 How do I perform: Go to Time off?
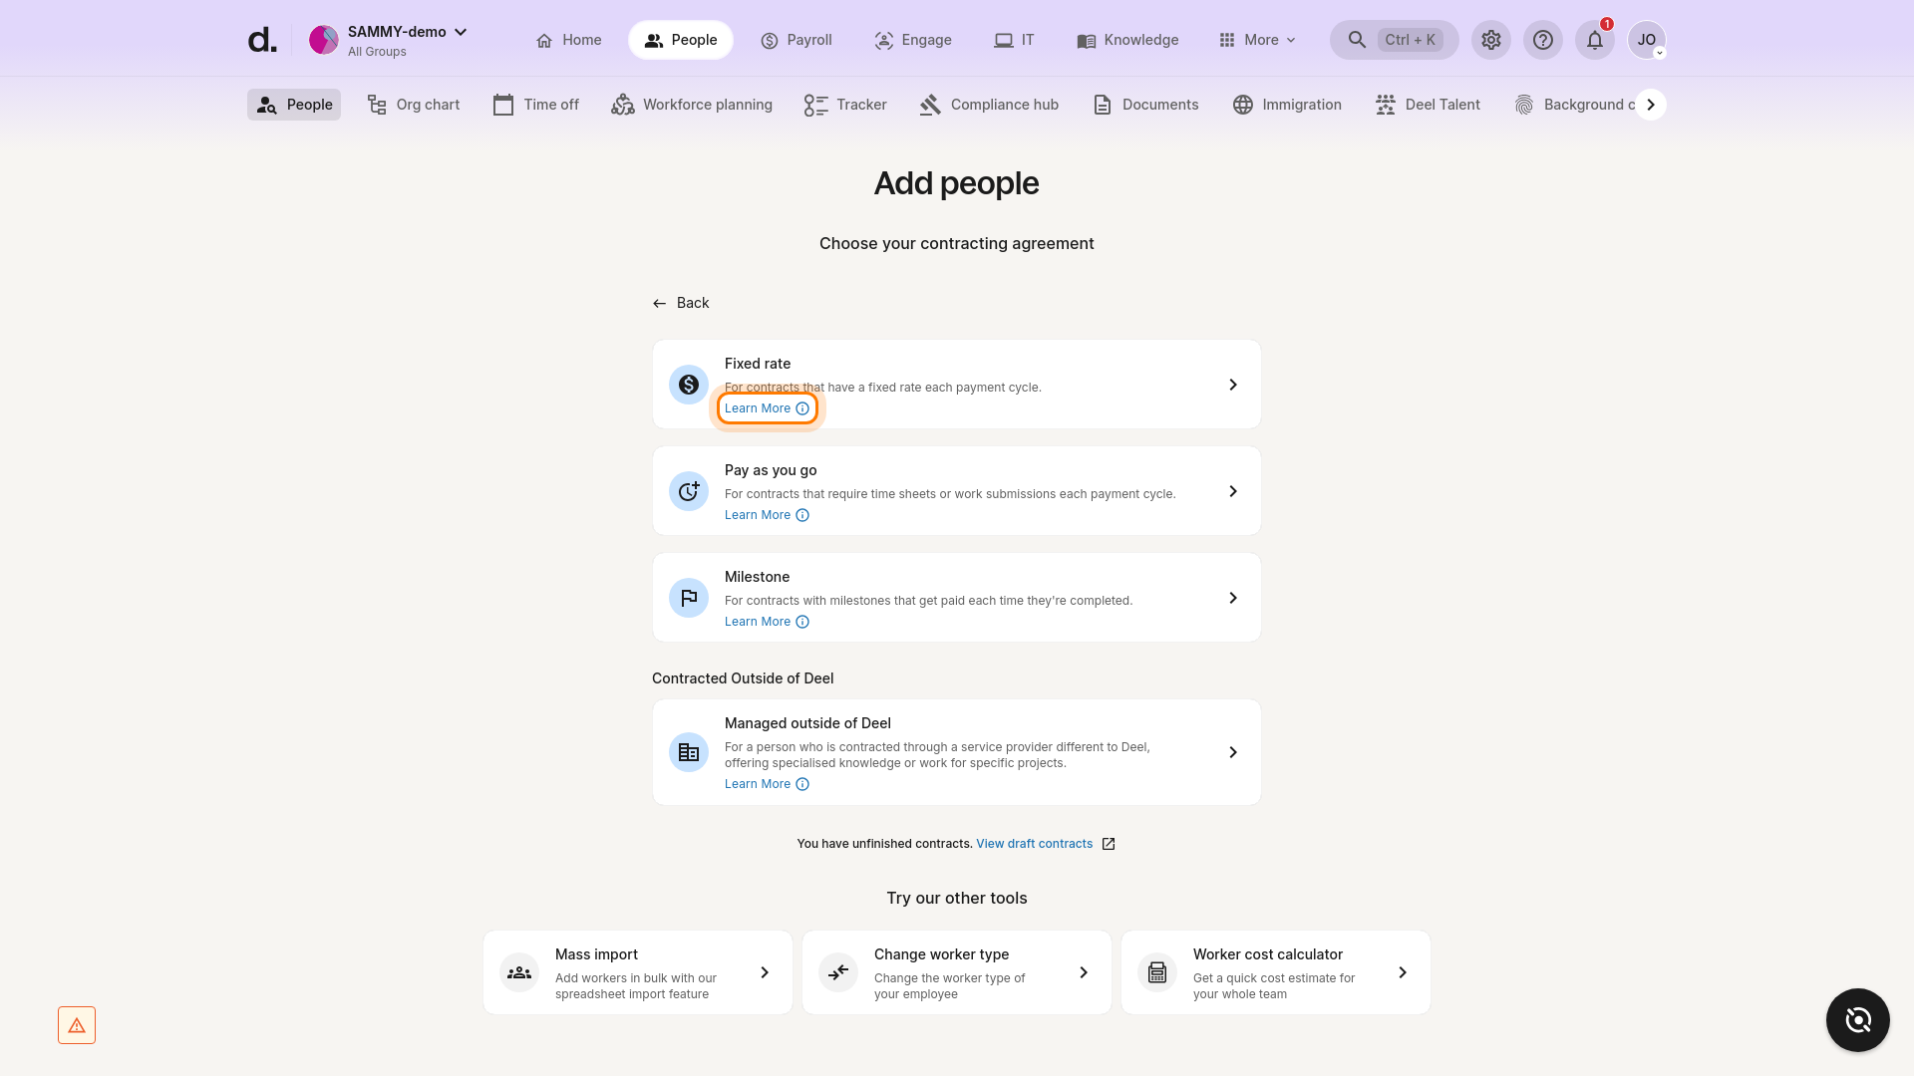point(536,105)
